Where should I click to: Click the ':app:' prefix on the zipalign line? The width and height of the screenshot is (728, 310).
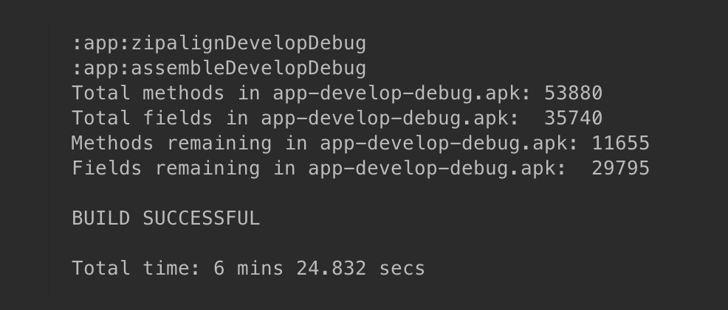(100, 43)
